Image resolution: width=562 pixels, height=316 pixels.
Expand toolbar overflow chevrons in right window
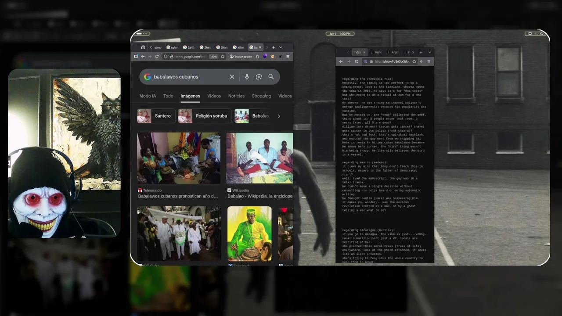point(421,61)
